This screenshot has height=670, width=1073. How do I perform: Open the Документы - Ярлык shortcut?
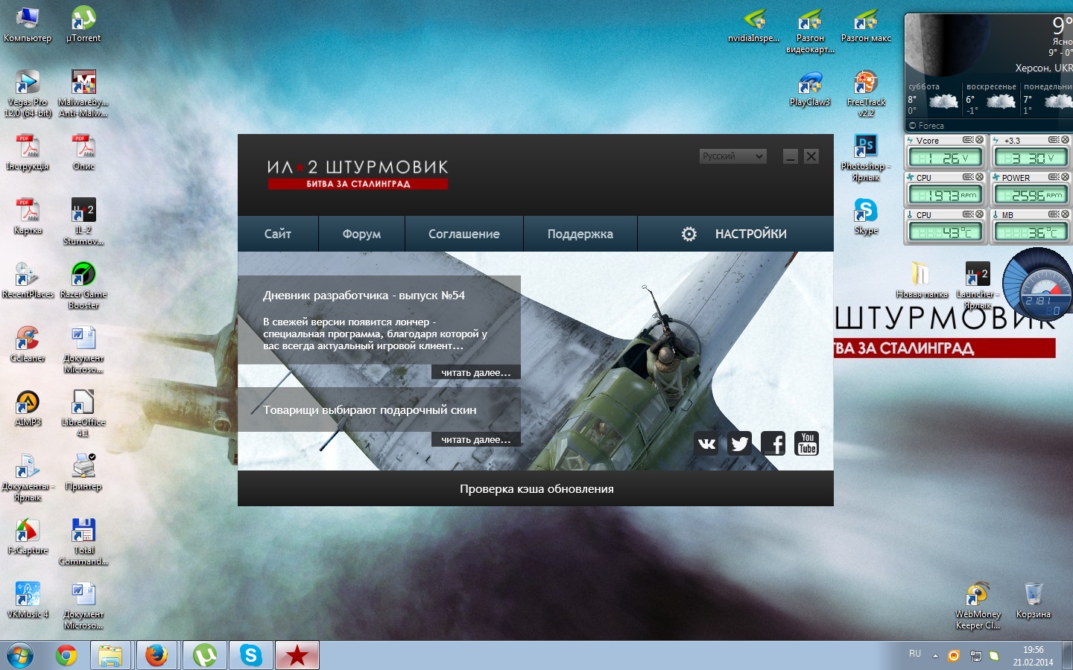(x=28, y=478)
